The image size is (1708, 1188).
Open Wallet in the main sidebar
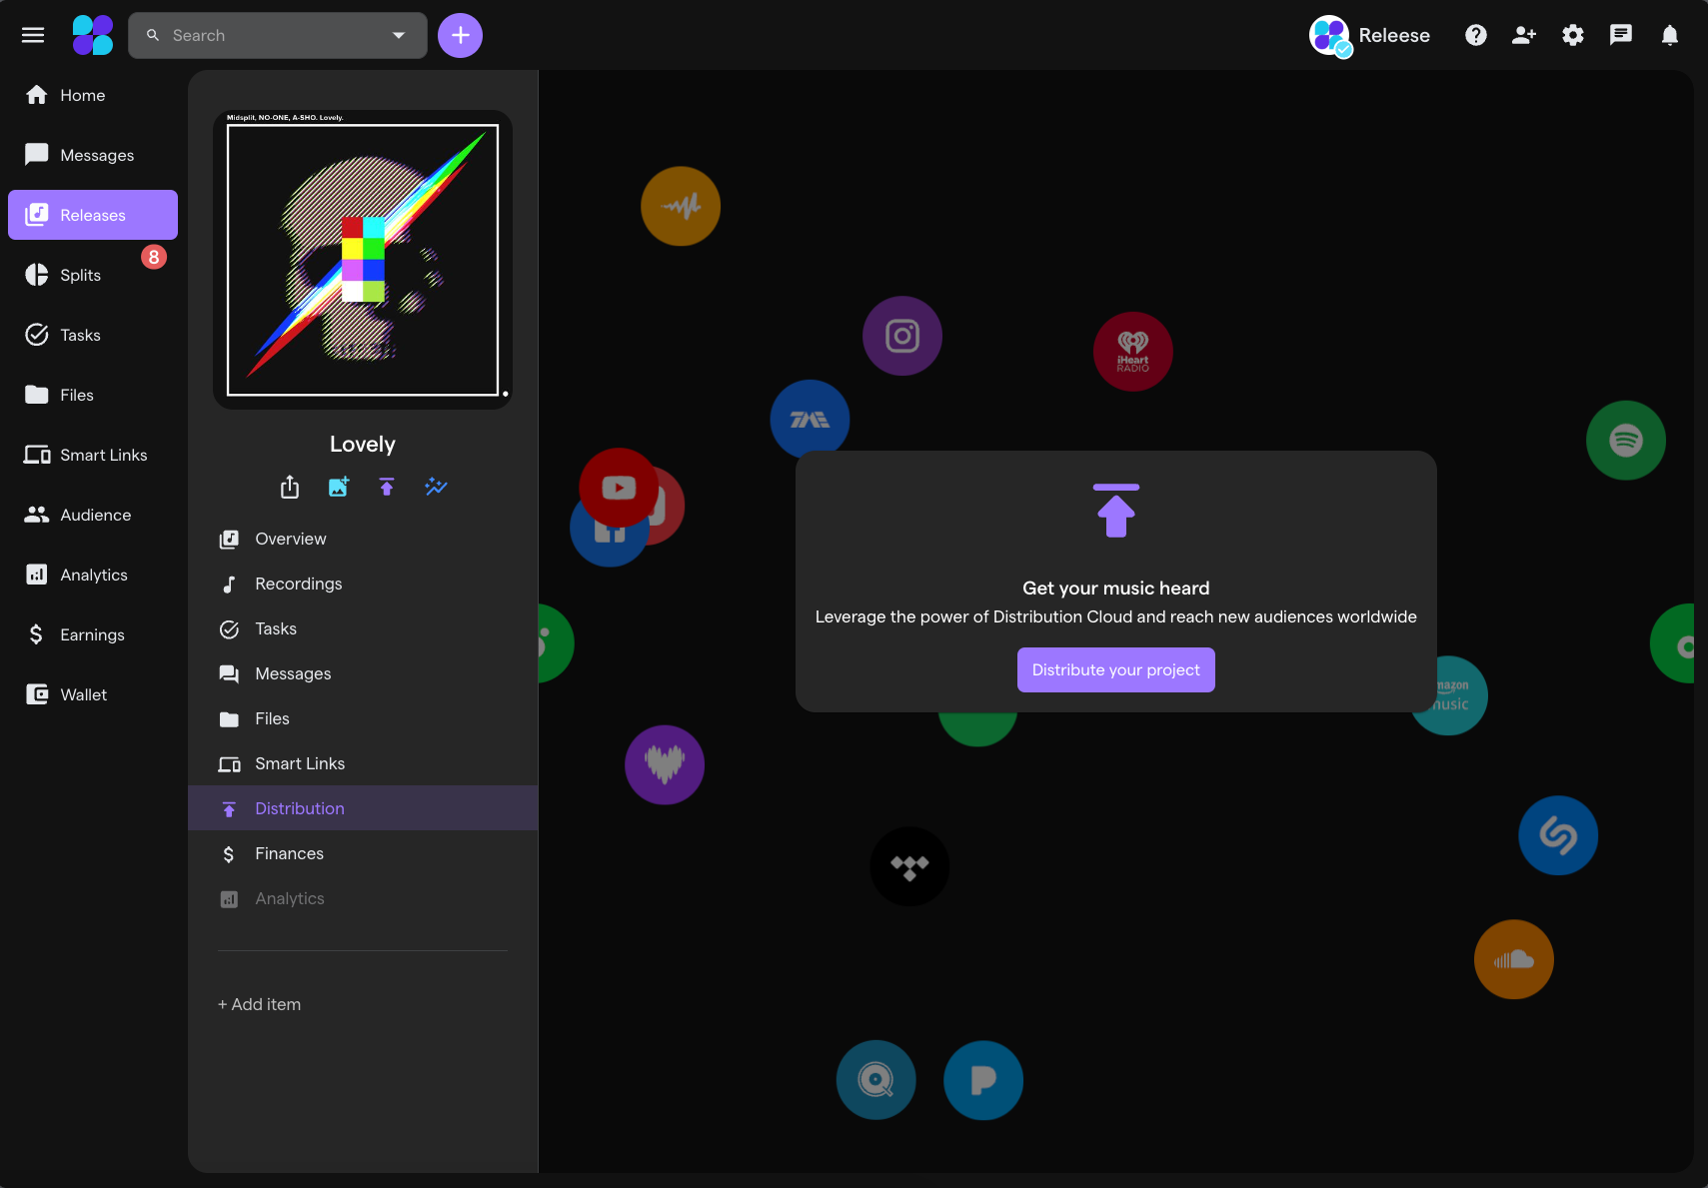pos(93,694)
